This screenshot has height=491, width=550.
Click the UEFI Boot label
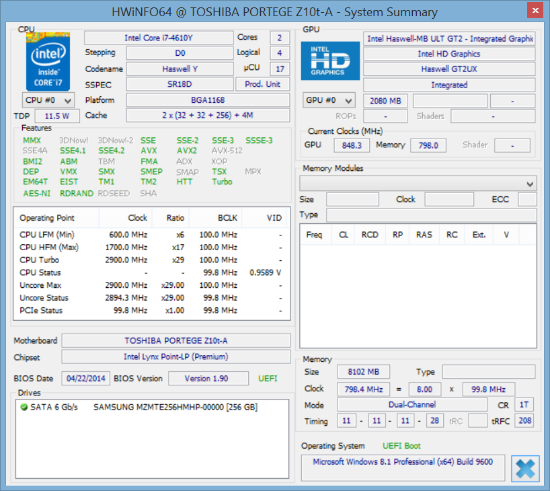tap(401, 446)
